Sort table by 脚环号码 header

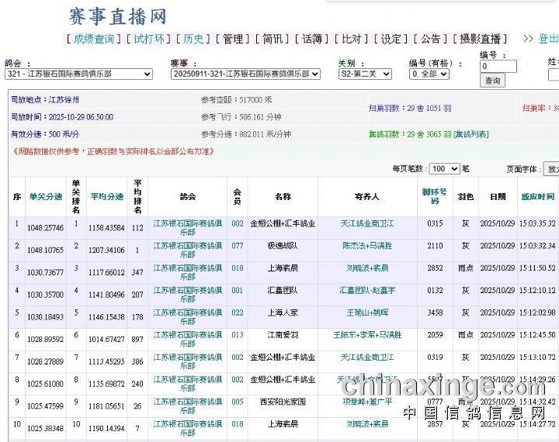[x=435, y=196]
